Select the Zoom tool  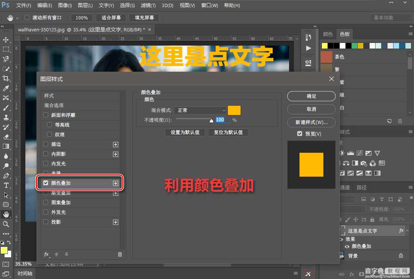[6, 224]
